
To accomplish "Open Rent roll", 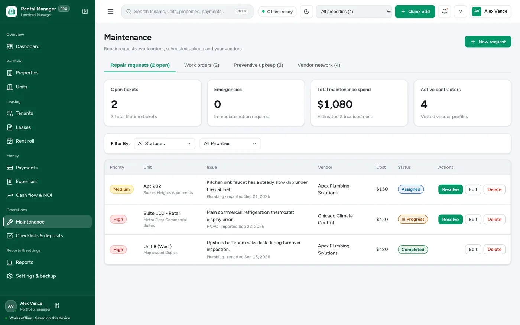I will coord(48,141).
